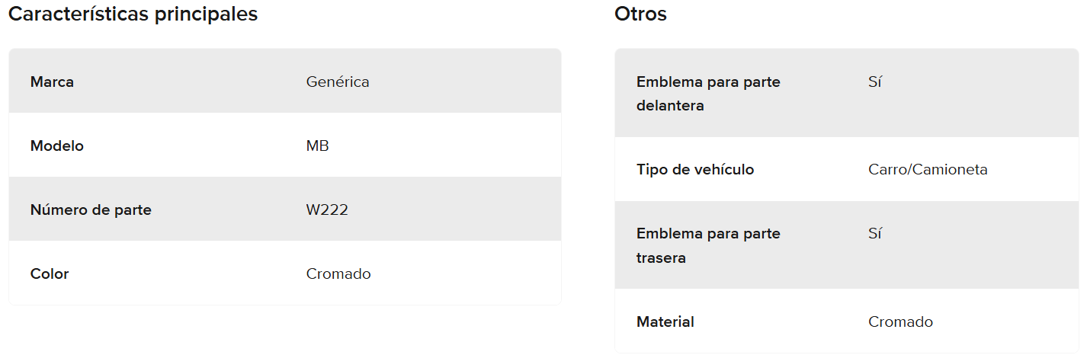The height and width of the screenshot is (355, 1087).
Task: Click the 'Tipo de vehículo' label
Action: [x=695, y=169]
